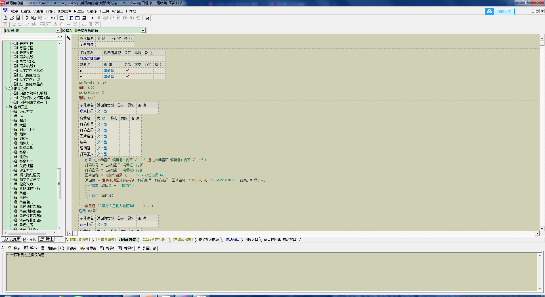Click the tree panel vertical scrollbar thumb
The image size is (545, 297).
coord(59,184)
